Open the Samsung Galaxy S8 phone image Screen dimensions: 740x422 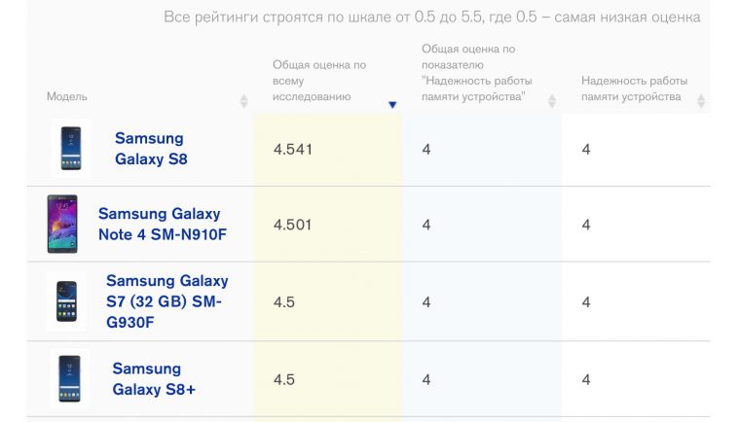71,148
